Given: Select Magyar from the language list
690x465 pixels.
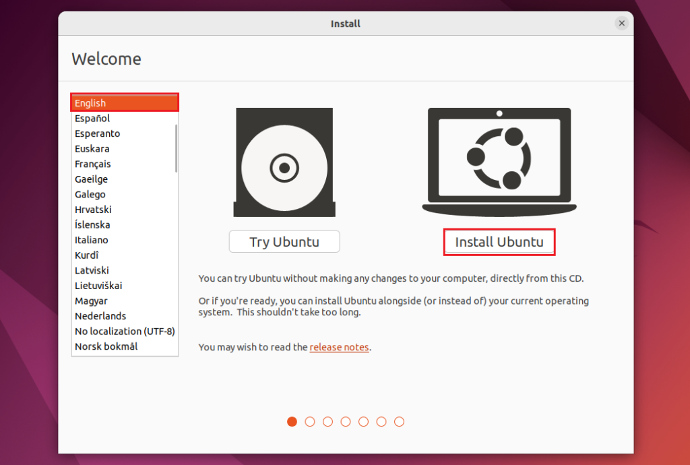Looking at the screenshot, I should 91,301.
